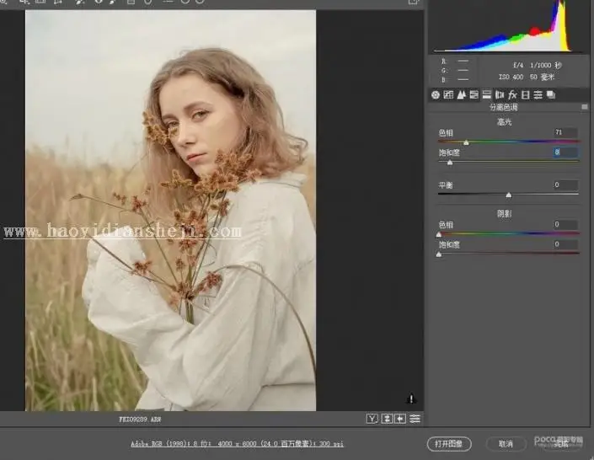The height and width of the screenshot is (460, 594).
Task: Click the shadows saturation value field
Action: (565, 244)
